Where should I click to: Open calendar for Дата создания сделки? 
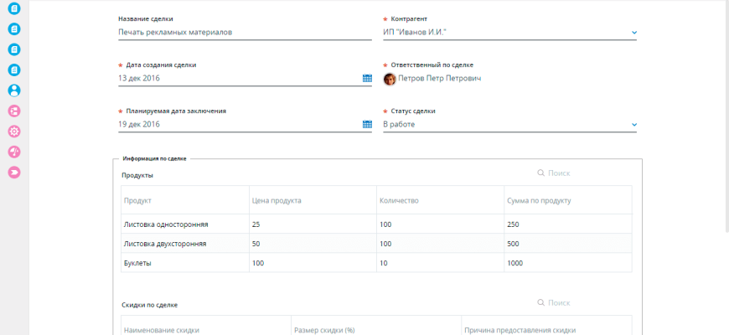[367, 78]
